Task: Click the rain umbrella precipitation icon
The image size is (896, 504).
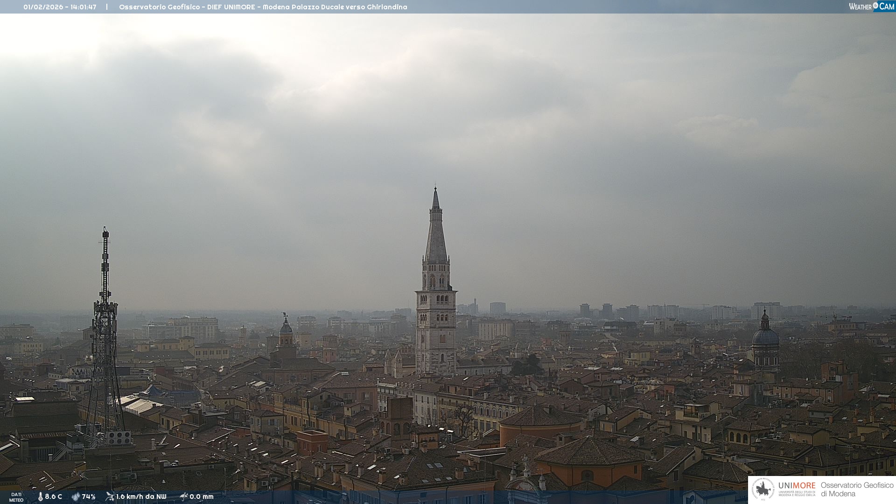Action: coord(183,497)
